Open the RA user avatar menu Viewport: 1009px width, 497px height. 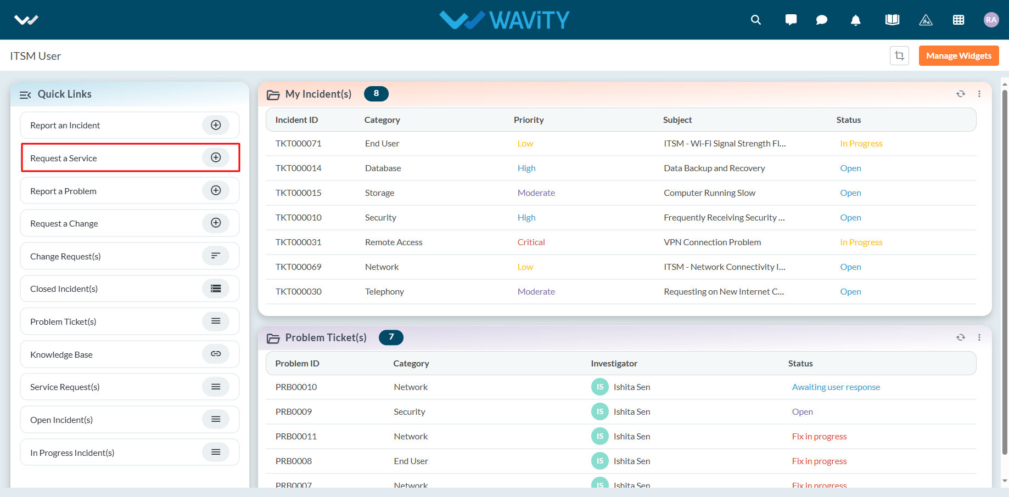coord(991,20)
